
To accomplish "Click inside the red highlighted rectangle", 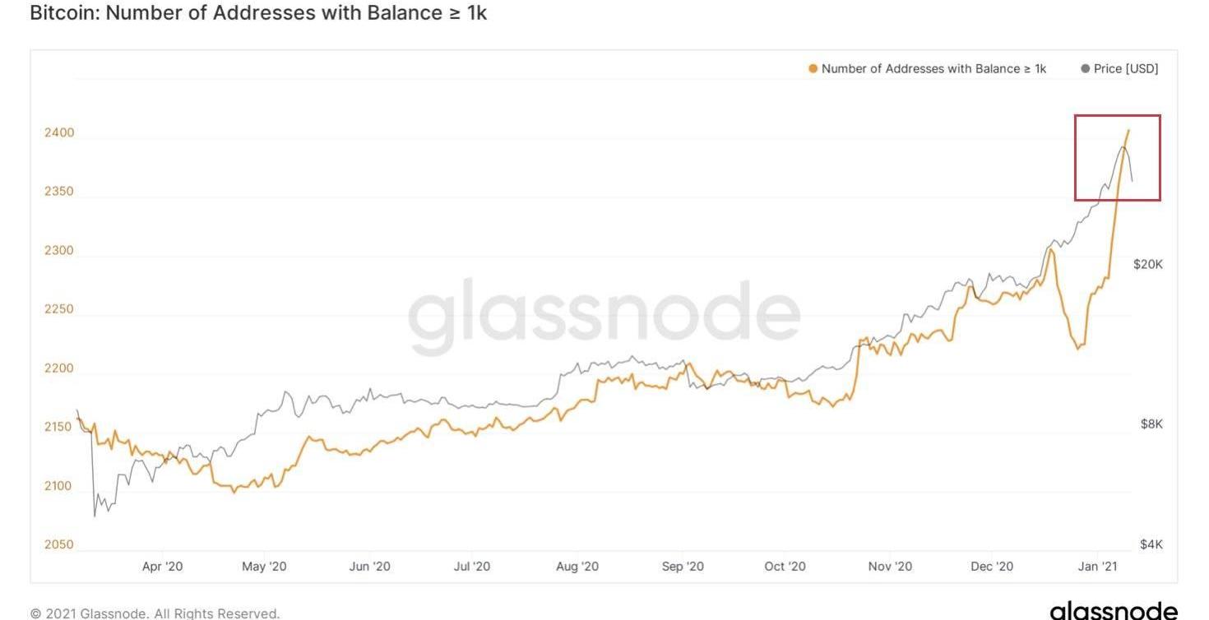I will tap(1117, 158).
